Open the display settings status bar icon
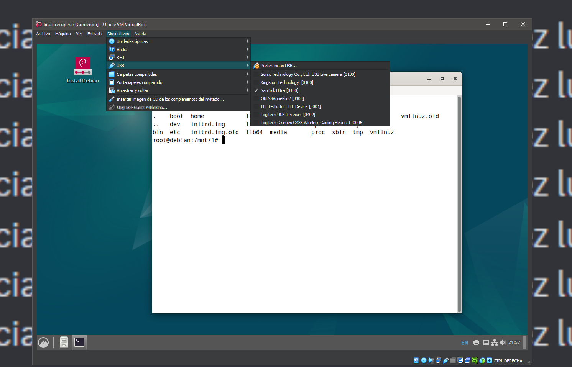Screen dimensions: 572x367 [460, 360]
